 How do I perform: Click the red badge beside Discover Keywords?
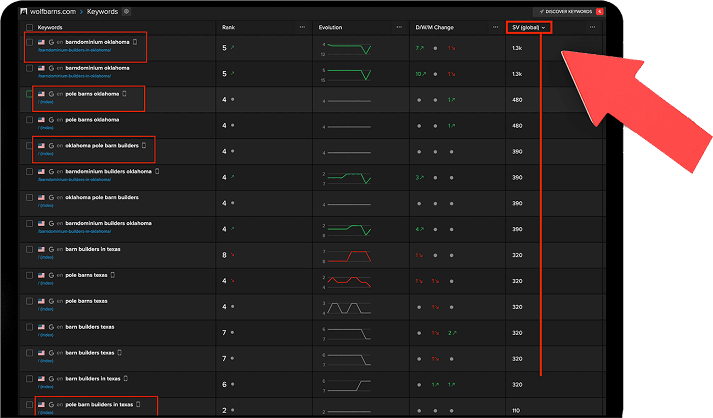click(x=599, y=12)
